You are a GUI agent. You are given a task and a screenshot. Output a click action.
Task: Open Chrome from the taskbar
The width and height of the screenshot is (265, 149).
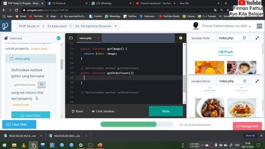pyautogui.click(x=33, y=145)
